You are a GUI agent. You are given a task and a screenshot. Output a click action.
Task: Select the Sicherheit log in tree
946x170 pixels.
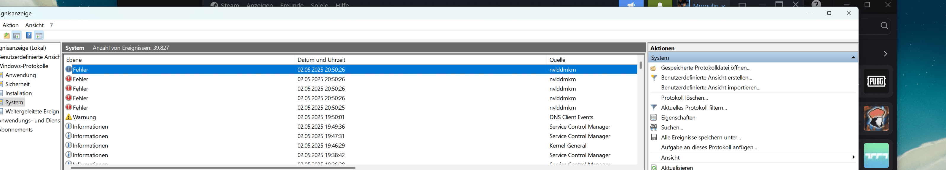[17, 84]
